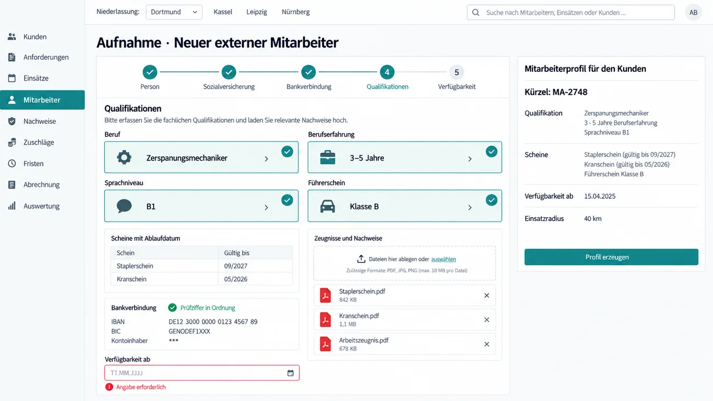The height and width of the screenshot is (401, 713).
Task: Focus the Mitarbeiter search field
Action: click(570, 13)
